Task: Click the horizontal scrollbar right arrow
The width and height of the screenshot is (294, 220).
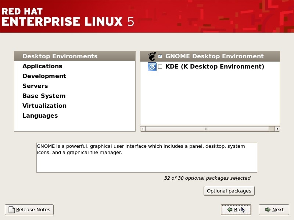Action: 277,129
